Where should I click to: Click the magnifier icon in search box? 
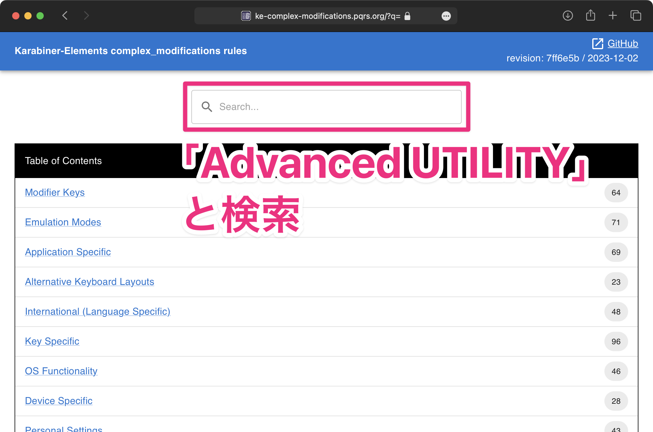pos(207,107)
